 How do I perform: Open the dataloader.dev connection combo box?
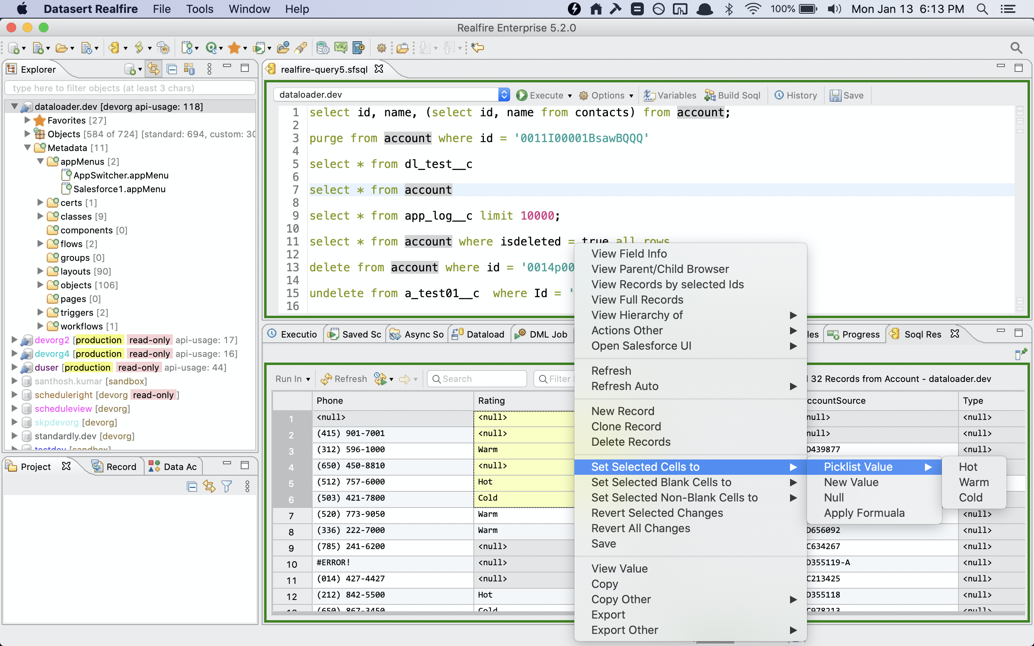[392, 94]
